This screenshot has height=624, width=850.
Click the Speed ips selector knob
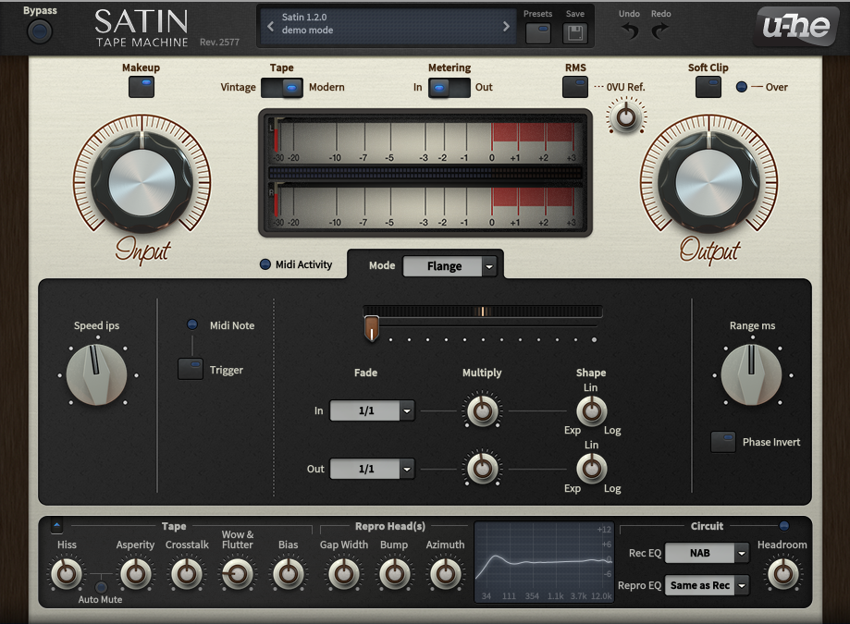96,374
